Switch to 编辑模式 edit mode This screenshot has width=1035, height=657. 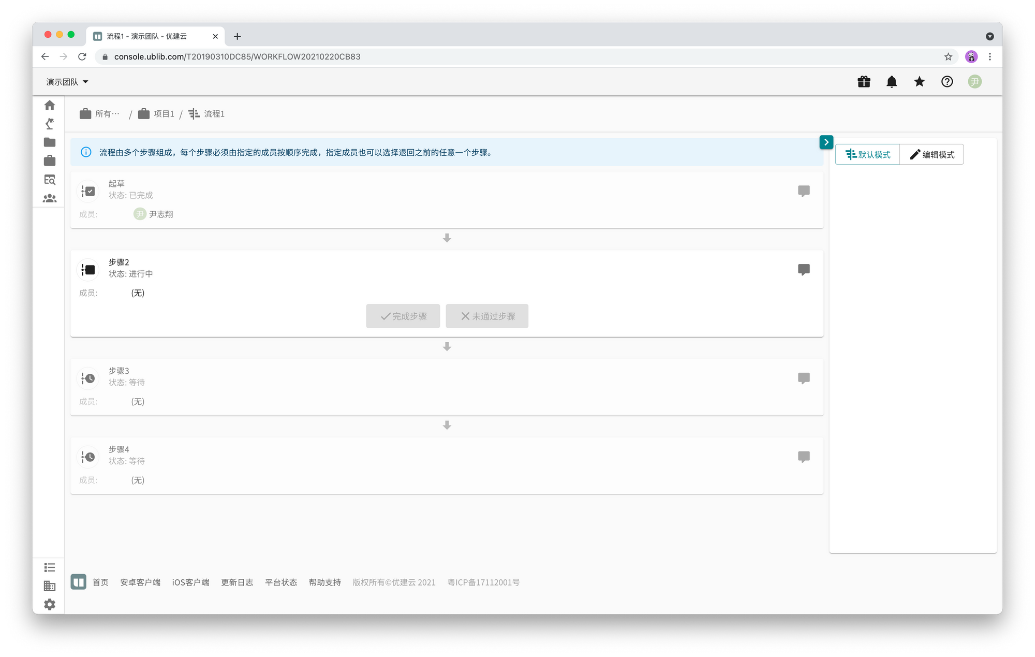(x=932, y=154)
